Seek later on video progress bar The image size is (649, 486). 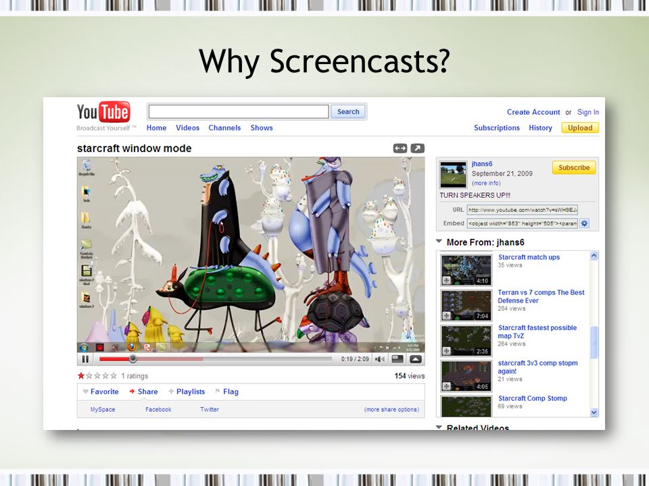267,358
